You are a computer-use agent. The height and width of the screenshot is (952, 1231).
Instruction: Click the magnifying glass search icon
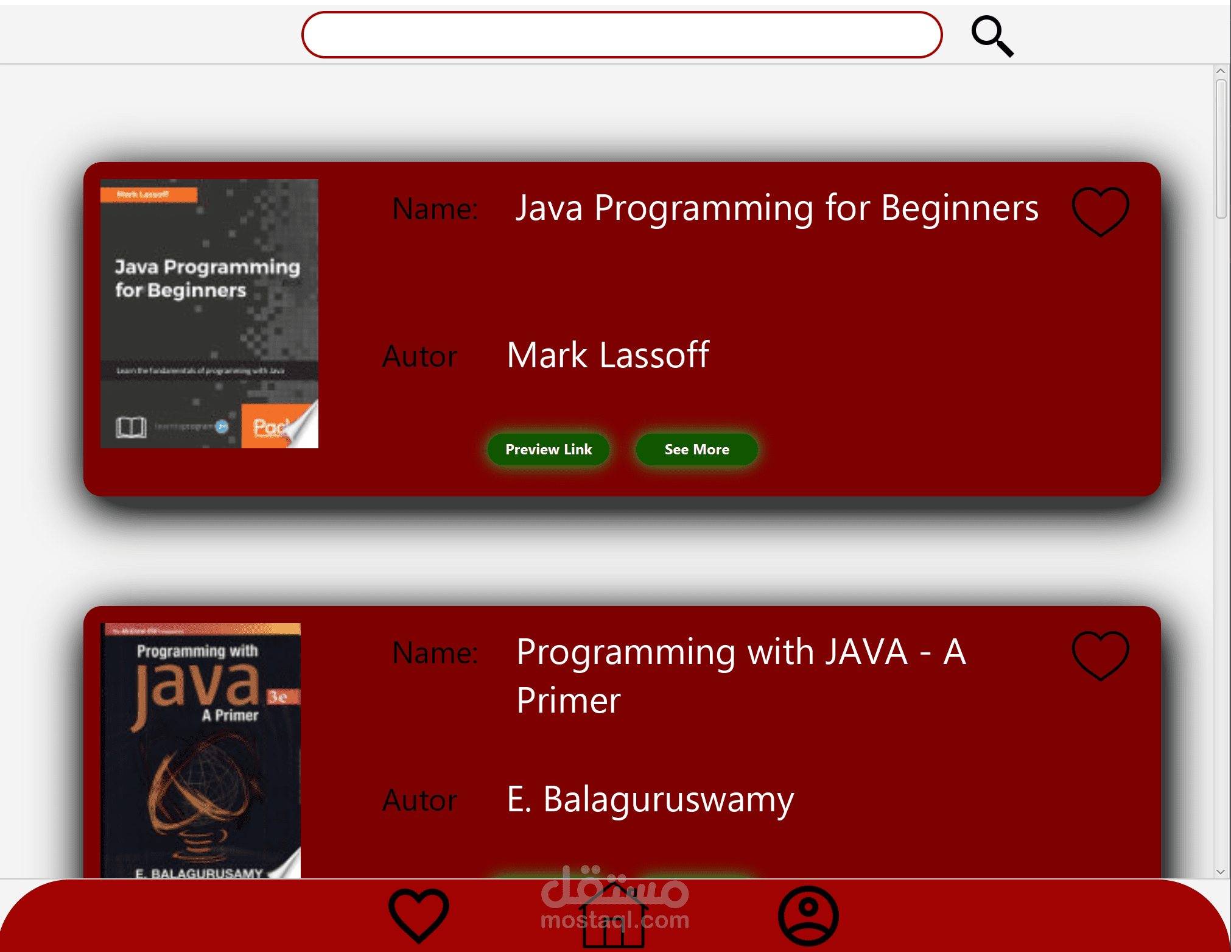tap(992, 37)
